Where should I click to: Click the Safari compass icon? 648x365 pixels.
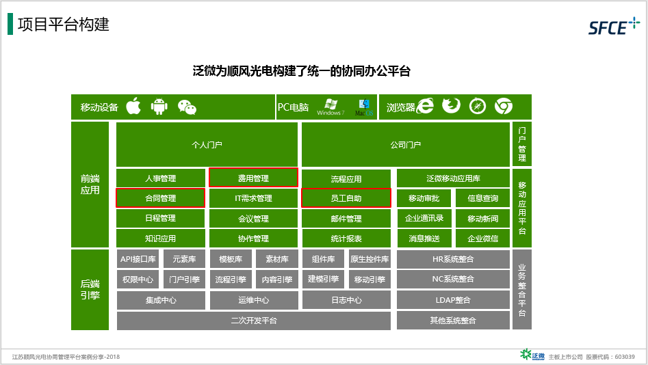pos(478,106)
